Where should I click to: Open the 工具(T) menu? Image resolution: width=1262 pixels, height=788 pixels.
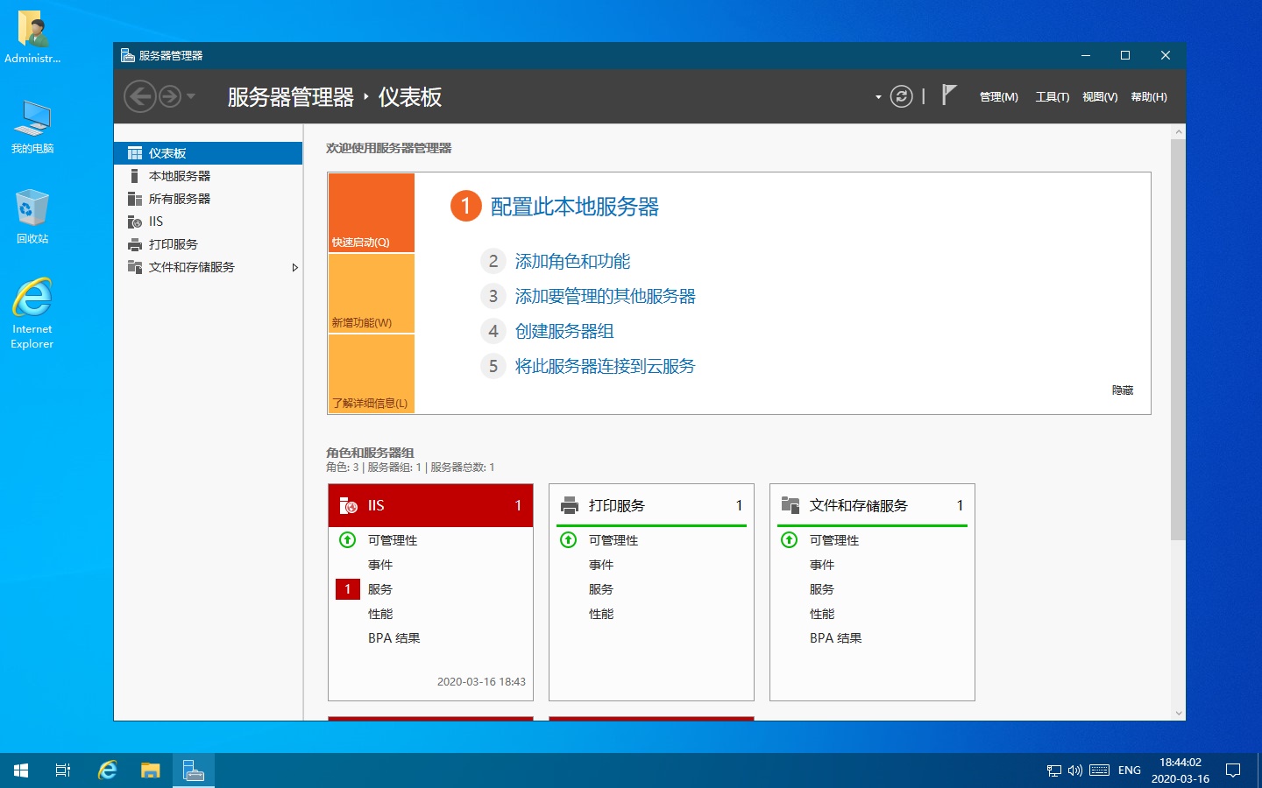pyautogui.click(x=1052, y=97)
